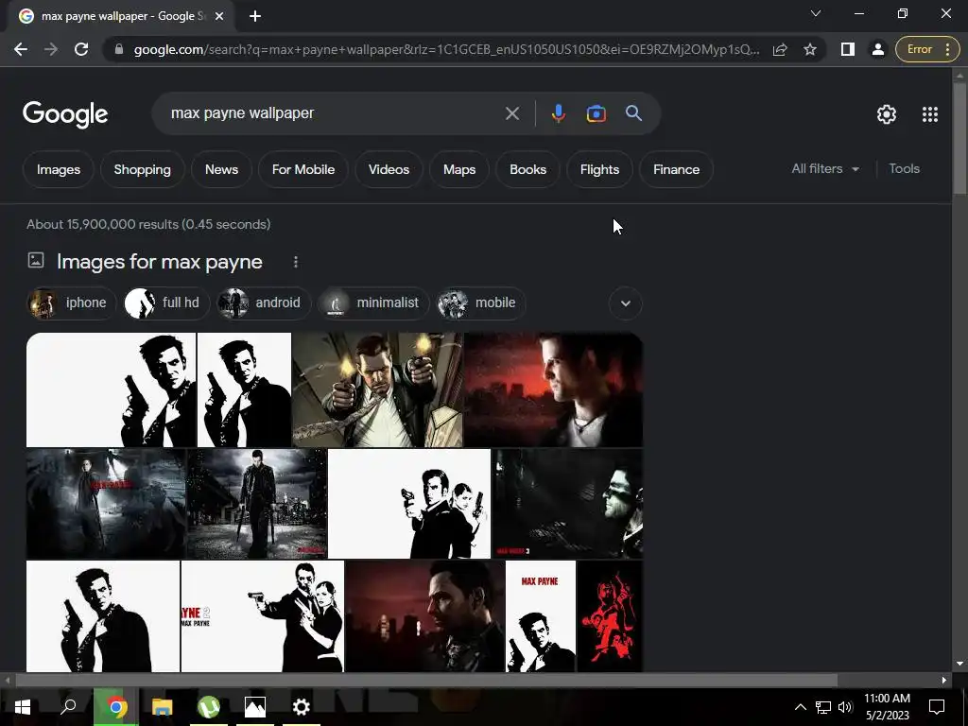Expand the All filters dropdown

825,168
